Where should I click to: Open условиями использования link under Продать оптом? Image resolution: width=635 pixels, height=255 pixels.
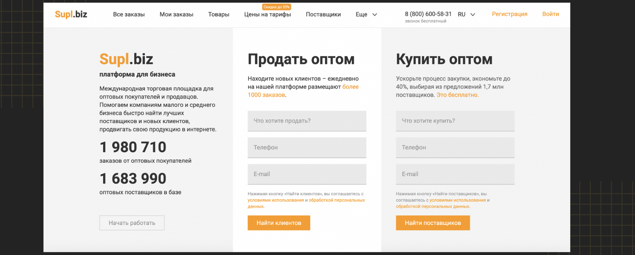tap(276, 200)
